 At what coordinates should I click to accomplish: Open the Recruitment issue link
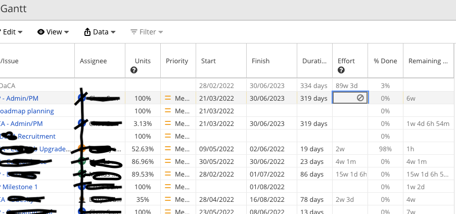pos(36,136)
